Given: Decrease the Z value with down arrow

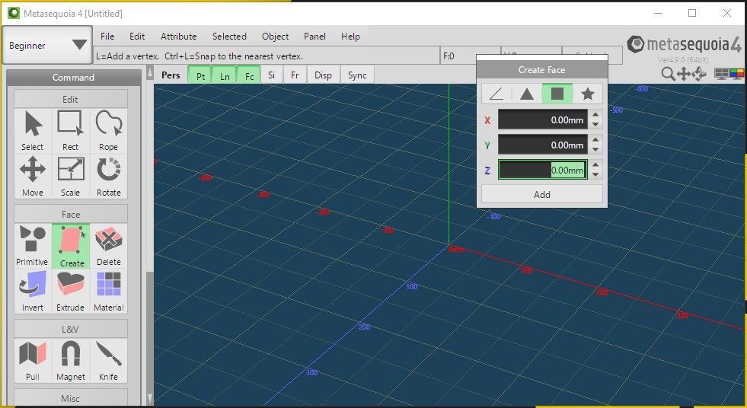Looking at the screenshot, I should [x=595, y=175].
